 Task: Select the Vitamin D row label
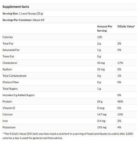click(x=9, y=108)
